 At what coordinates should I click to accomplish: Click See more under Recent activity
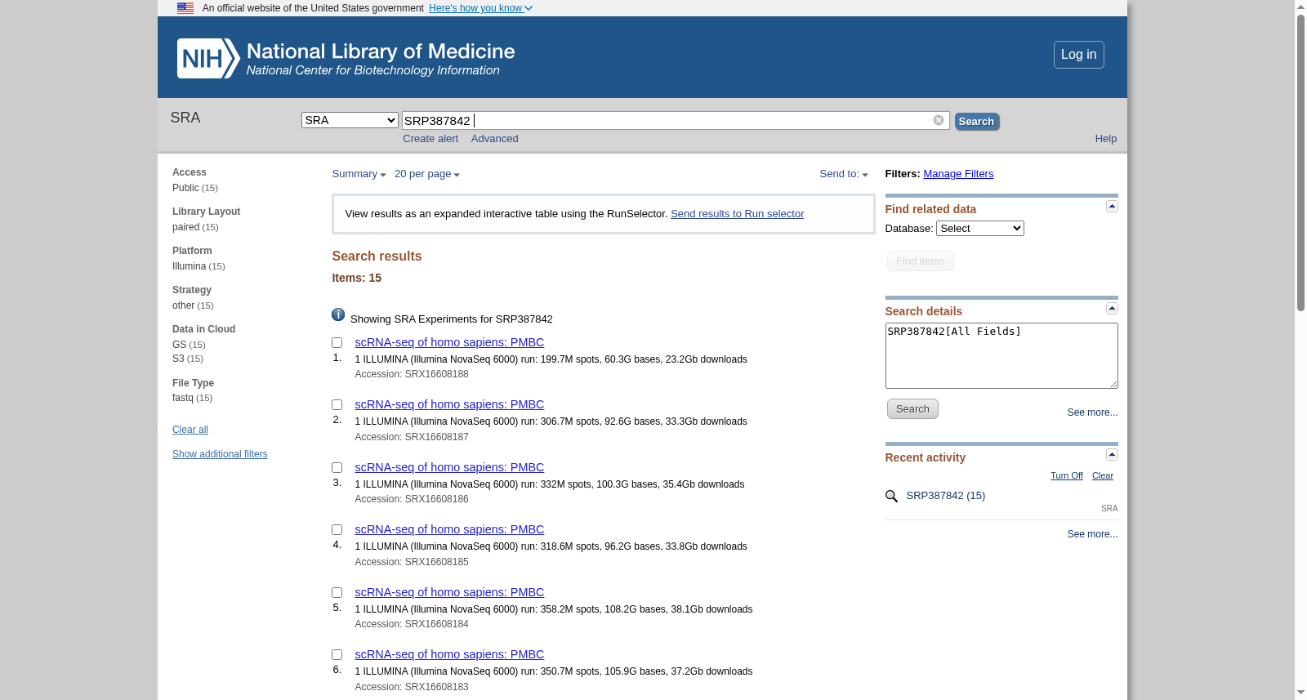click(x=1092, y=534)
